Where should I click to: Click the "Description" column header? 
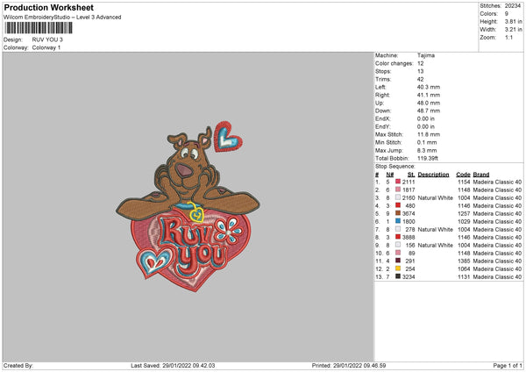point(433,175)
